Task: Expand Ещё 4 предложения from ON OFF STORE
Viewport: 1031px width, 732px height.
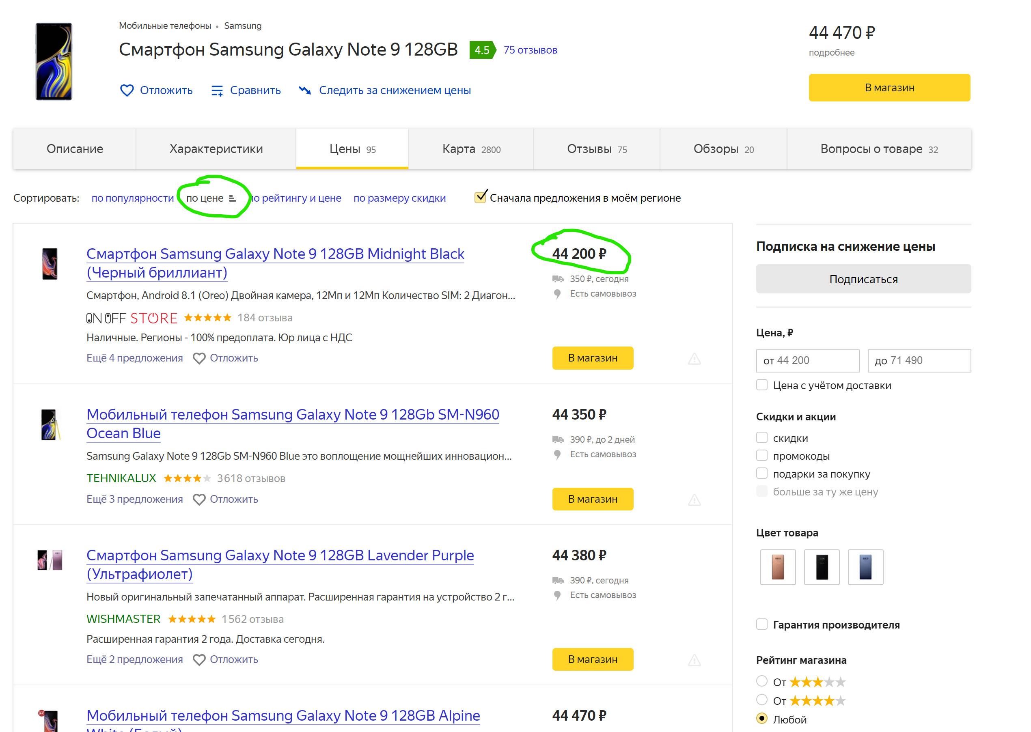Action: (x=134, y=358)
